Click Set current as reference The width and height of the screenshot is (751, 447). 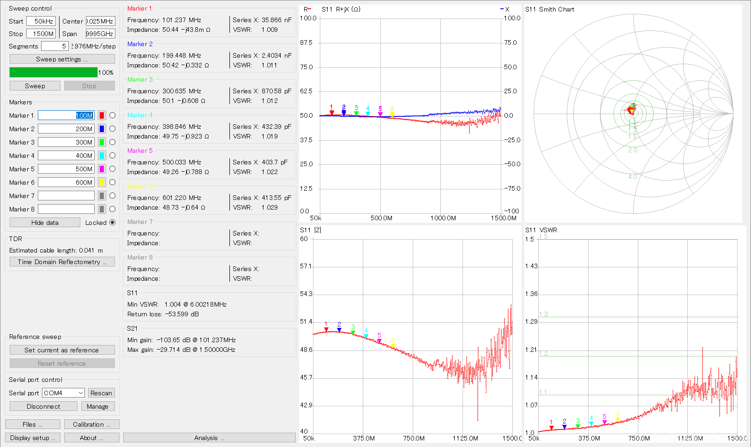click(x=62, y=350)
